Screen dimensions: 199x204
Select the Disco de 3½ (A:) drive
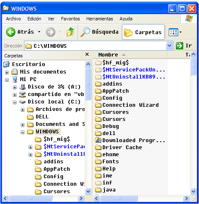[x=54, y=87]
